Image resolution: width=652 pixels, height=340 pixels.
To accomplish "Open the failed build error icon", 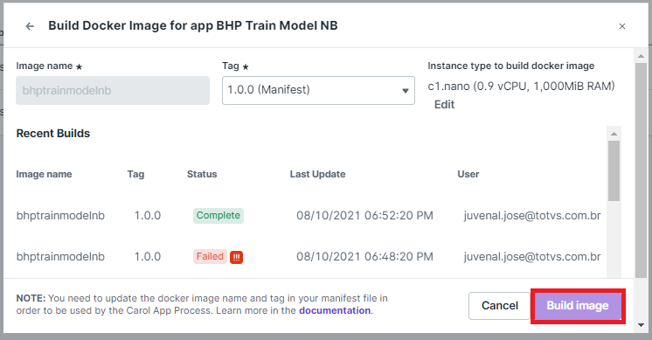I will coord(236,257).
